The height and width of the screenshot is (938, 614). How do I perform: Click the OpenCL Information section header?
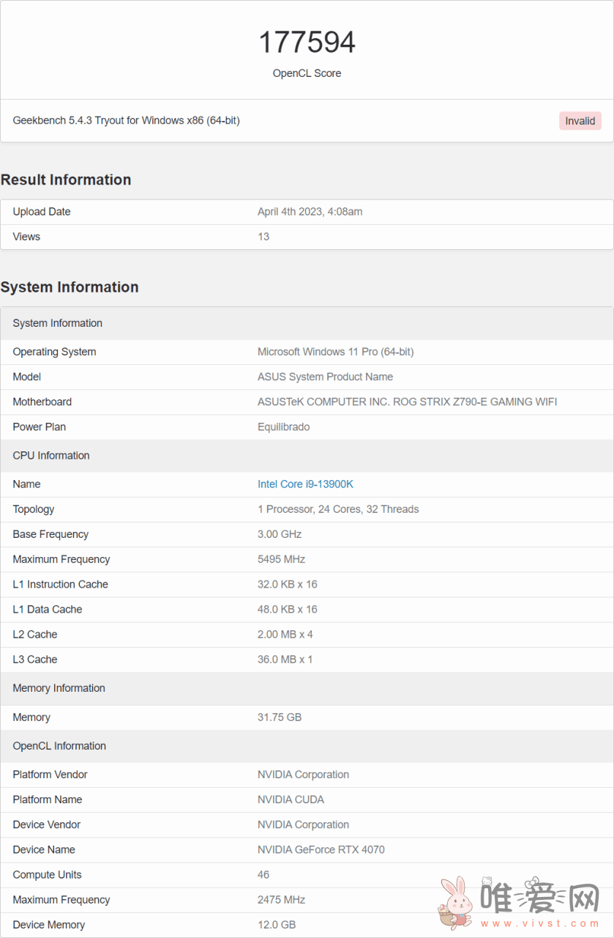(x=307, y=747)
